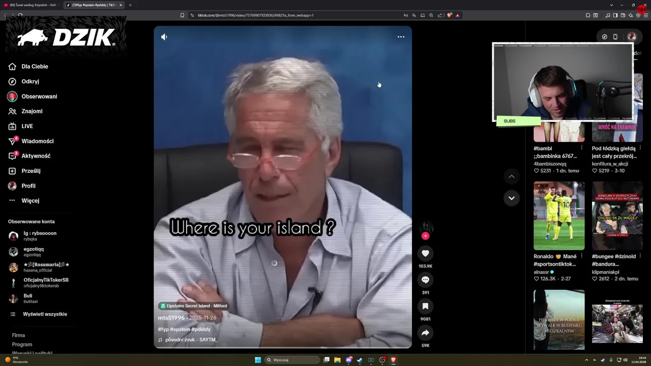Open the get-app phone icon on TikTok

(x=615, y=37)
